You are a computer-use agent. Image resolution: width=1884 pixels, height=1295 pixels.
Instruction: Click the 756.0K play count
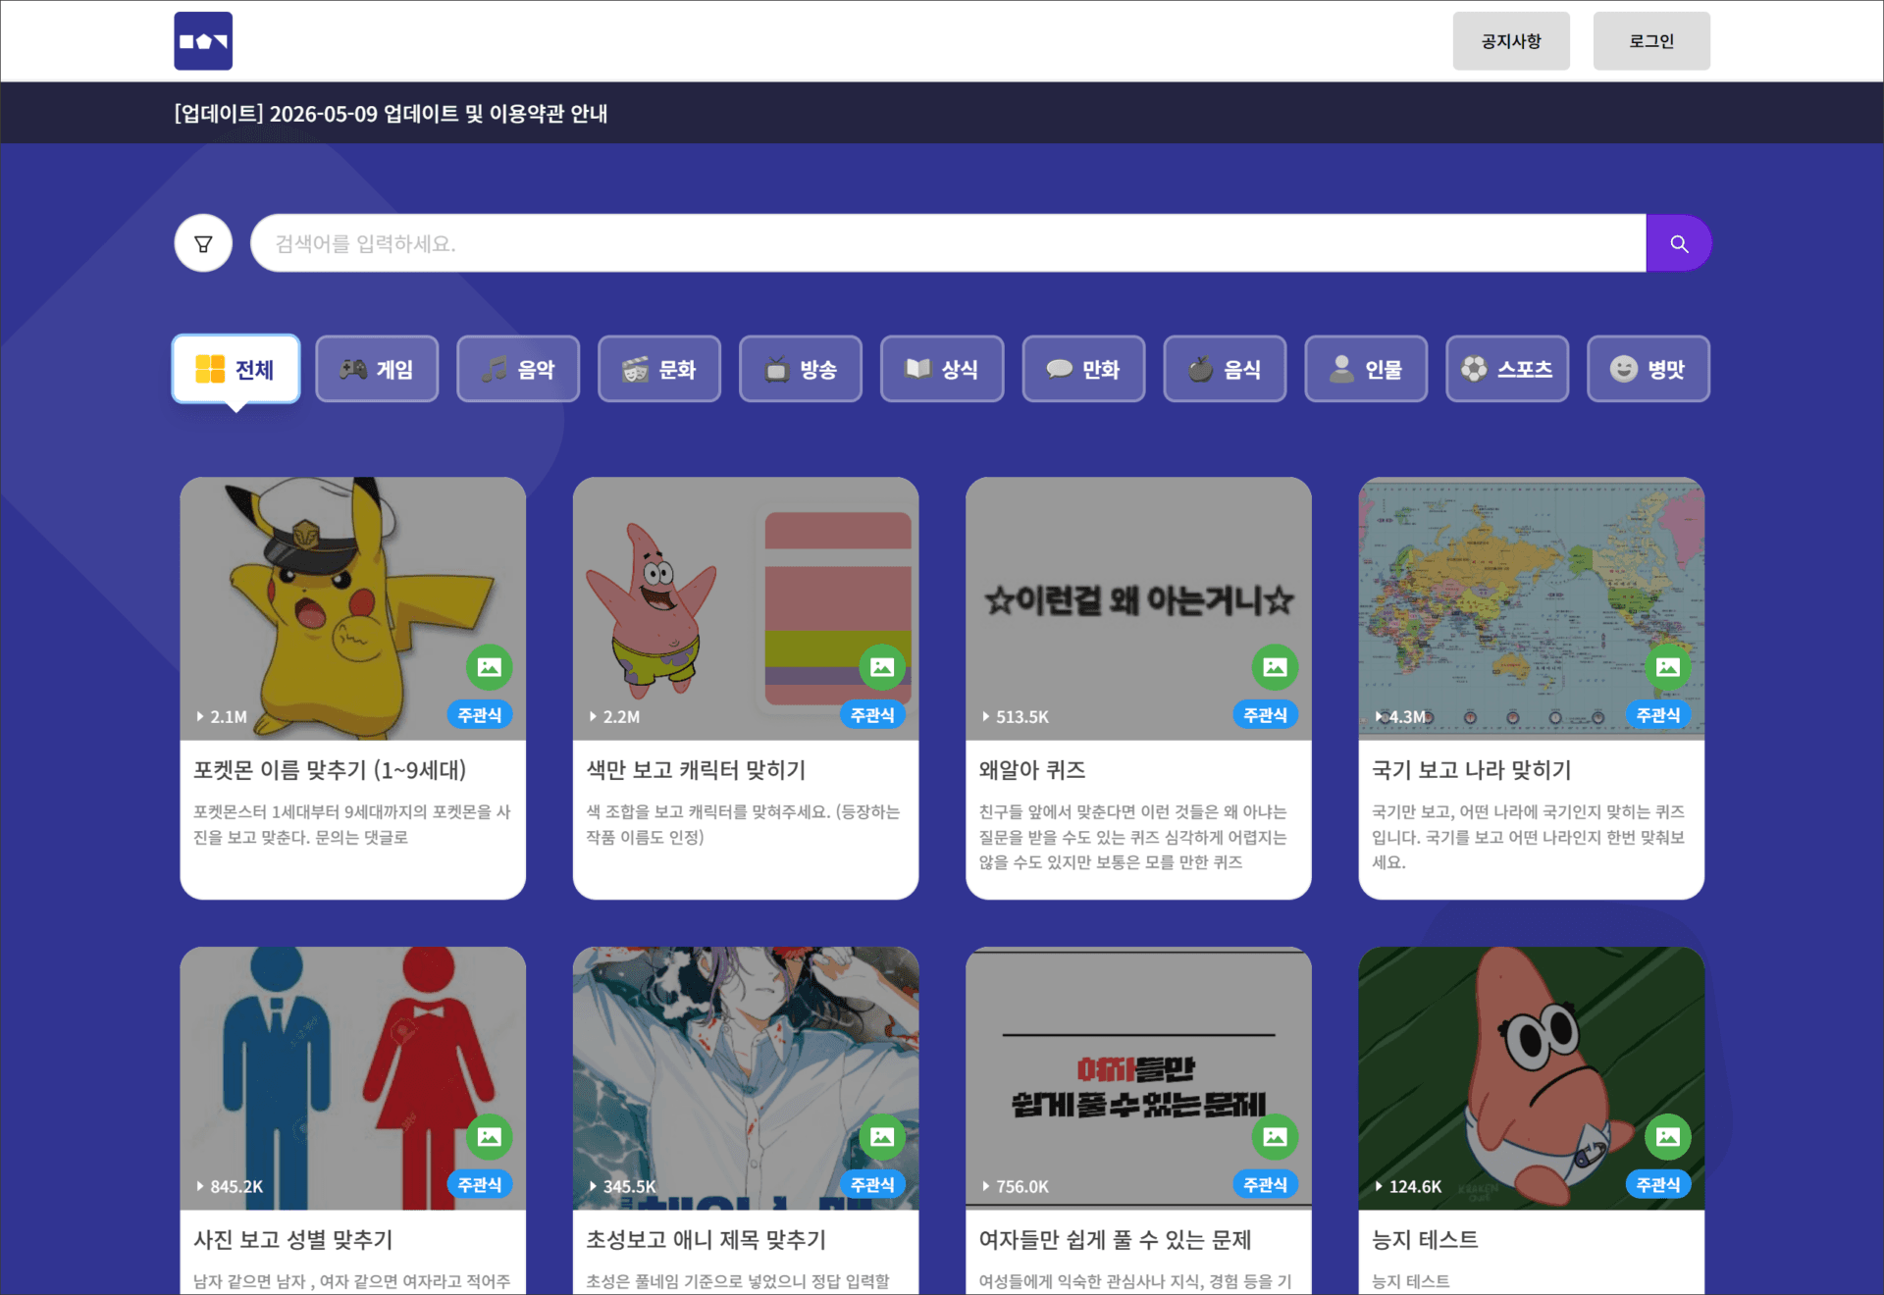click(x=1016, y=1187)
